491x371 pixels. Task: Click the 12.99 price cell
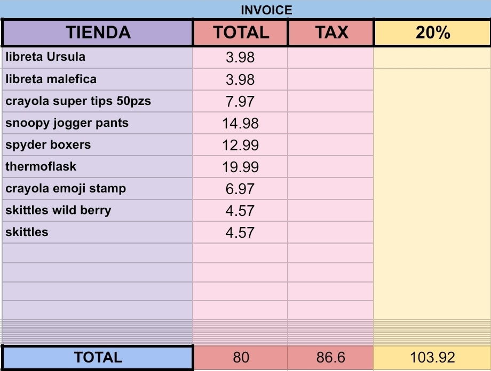click(x=241, y=145)
